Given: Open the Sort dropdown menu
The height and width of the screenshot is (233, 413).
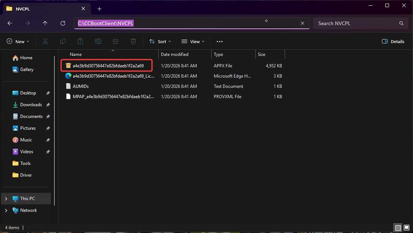Looking at the screenshot, I should point(160,42).
